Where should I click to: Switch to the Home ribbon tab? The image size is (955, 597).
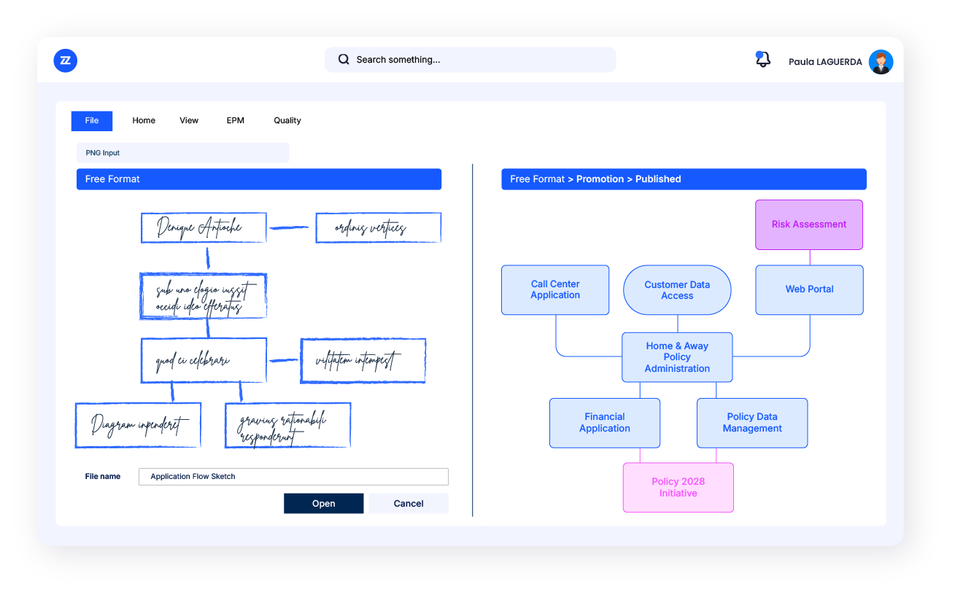pos(144,120)
